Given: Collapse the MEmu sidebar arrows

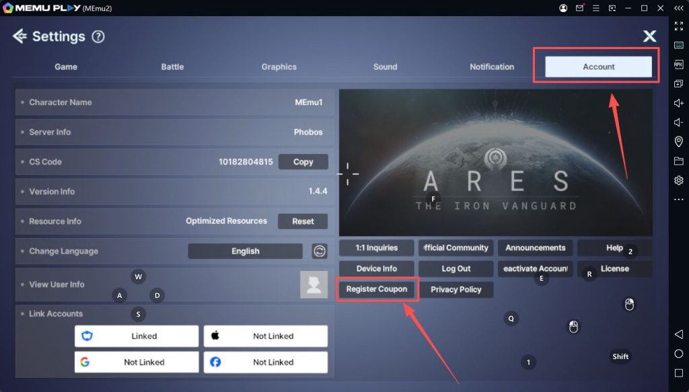Looking at the screenshot, I should coord(678,8).
